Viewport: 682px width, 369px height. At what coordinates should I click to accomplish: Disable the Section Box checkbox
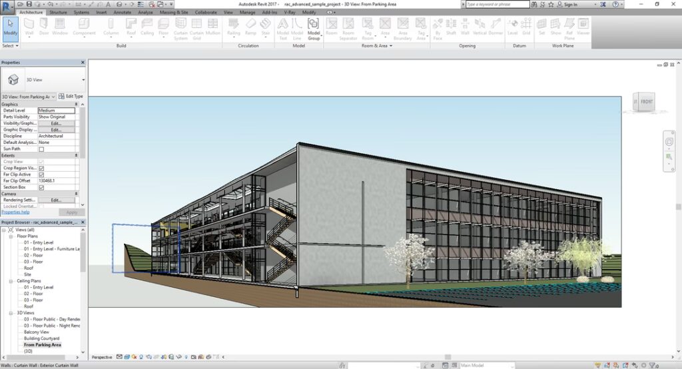41,187
